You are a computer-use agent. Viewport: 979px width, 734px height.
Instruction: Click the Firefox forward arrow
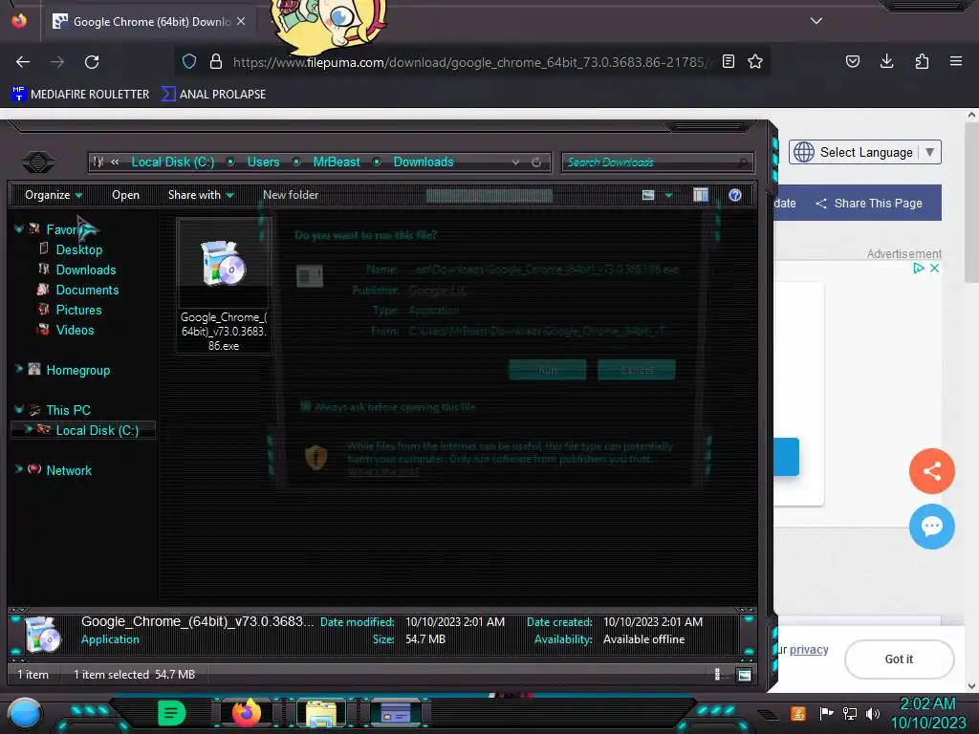(57, 62)
